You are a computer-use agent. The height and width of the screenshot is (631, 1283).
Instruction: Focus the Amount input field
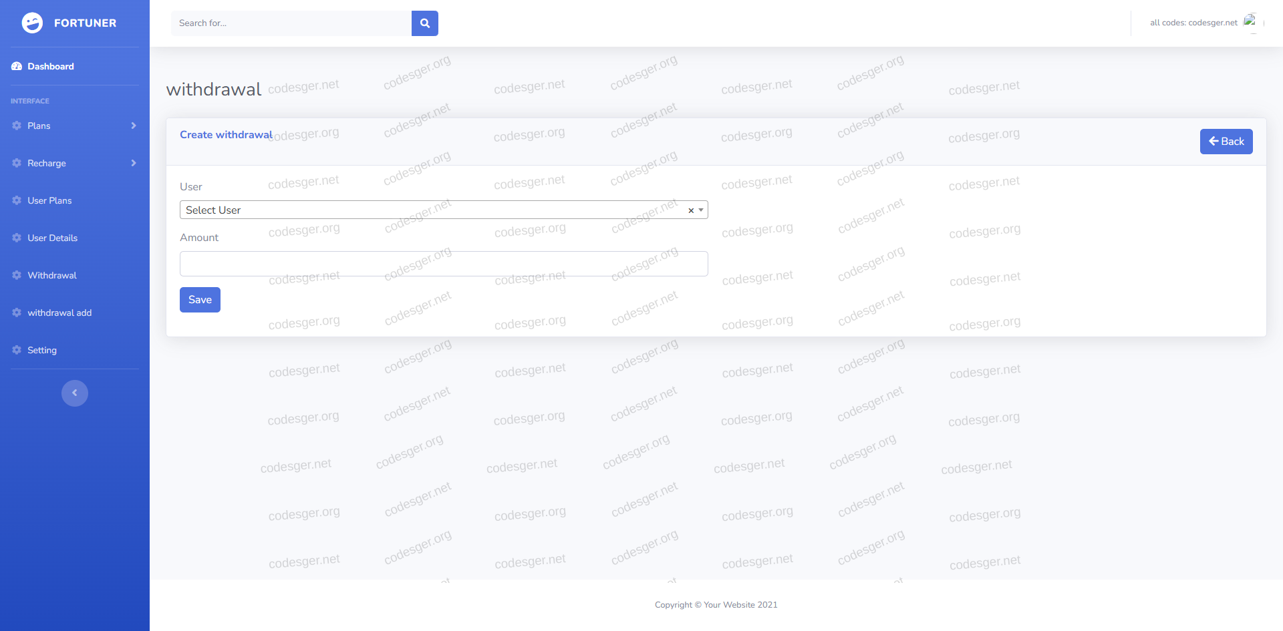444,264
